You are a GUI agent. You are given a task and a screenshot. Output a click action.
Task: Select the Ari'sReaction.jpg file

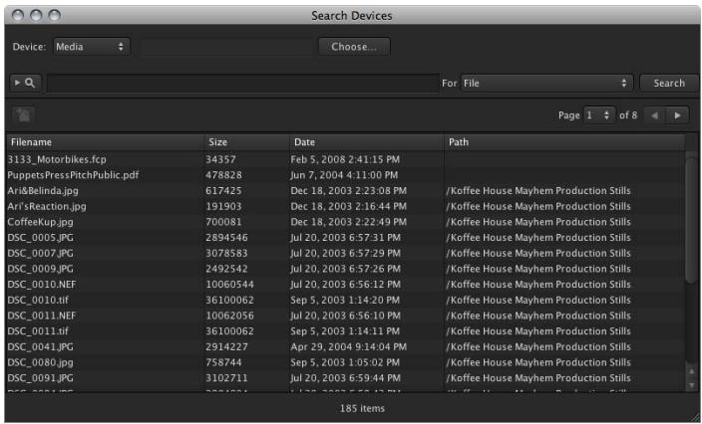point(47,206)
